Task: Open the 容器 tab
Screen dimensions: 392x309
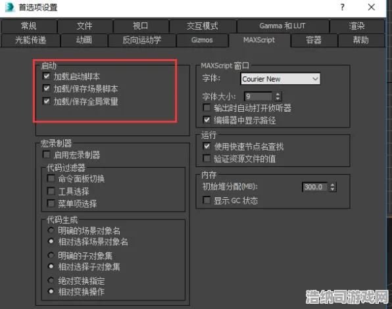Action: [x=314, y=40]
